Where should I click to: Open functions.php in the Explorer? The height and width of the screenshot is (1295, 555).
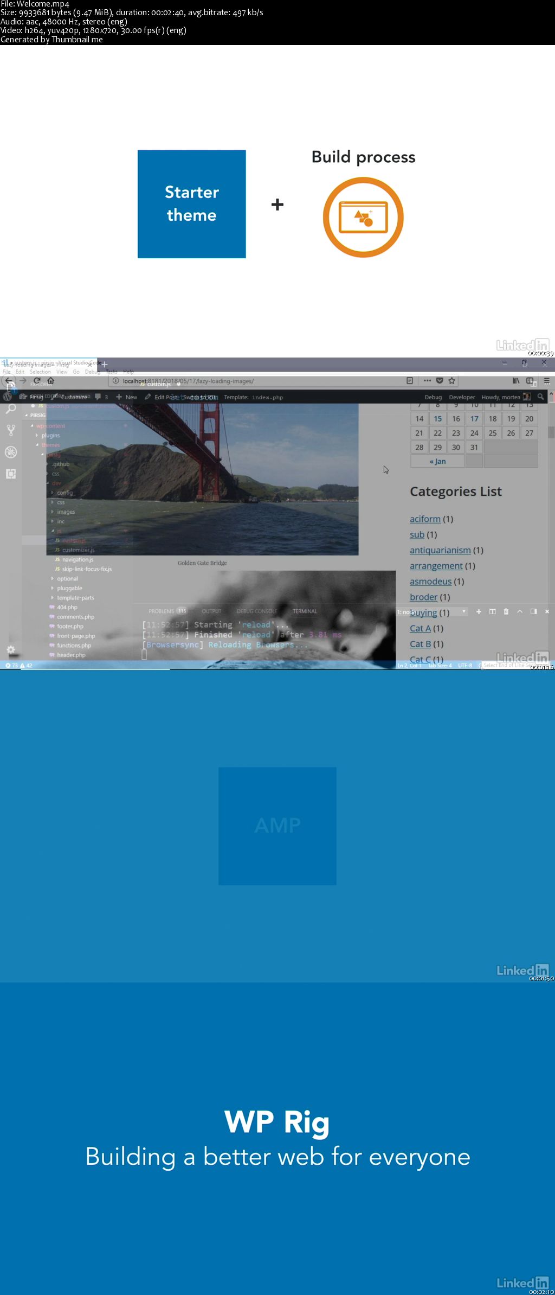(70, 646)
